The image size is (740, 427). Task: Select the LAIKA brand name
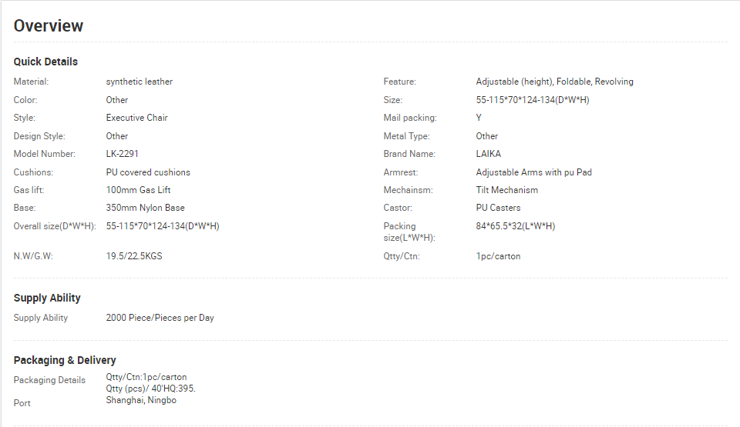click(489, 154)
